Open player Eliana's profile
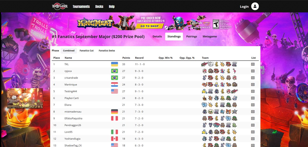Viewport: 308px width, 147px height. click(x=68, y=105)
